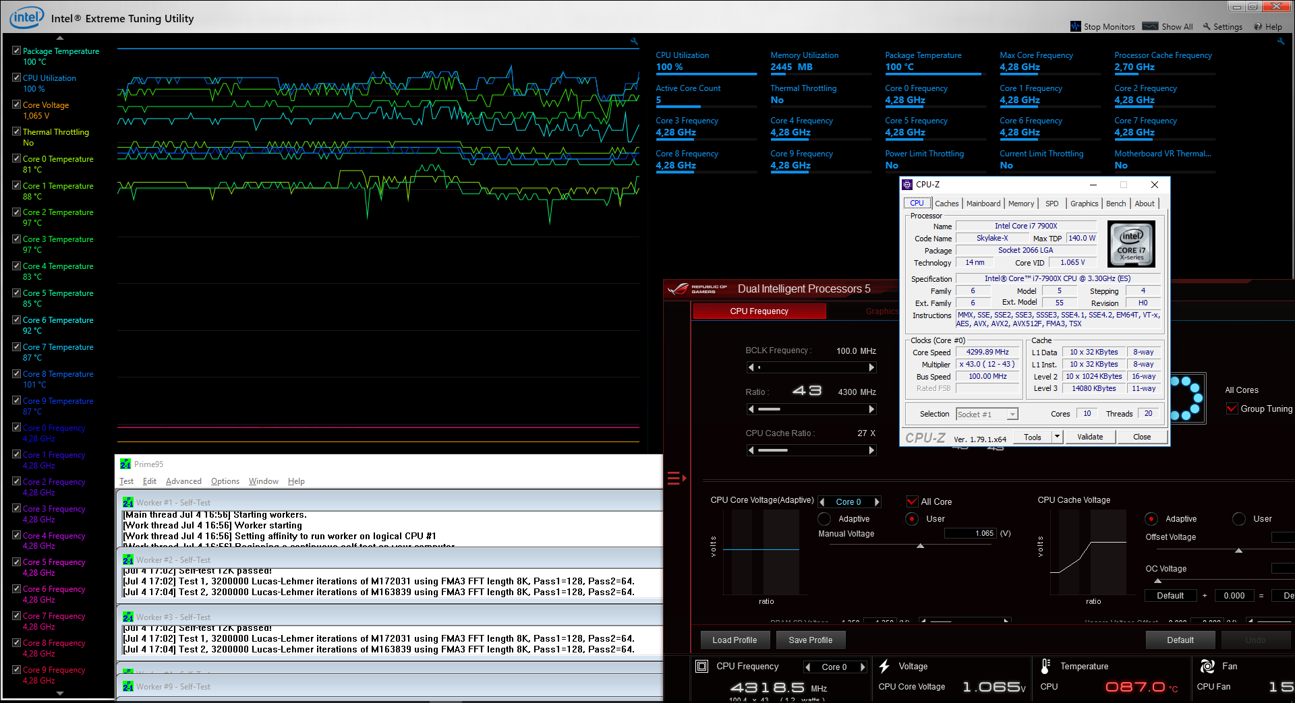
Task: Open XTU Settings wrench icon
Action: [1207, 26]
